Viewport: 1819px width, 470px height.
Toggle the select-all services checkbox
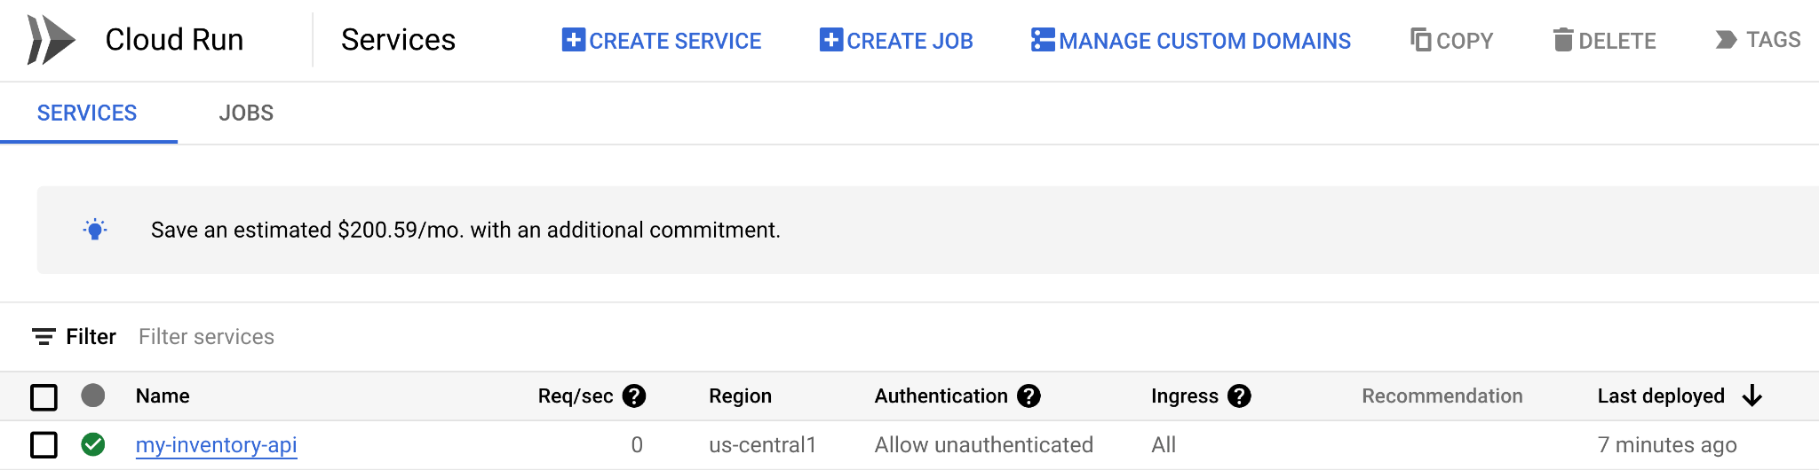(44, 396)
